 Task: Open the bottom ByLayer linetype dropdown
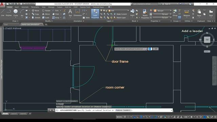coord(162,18)
